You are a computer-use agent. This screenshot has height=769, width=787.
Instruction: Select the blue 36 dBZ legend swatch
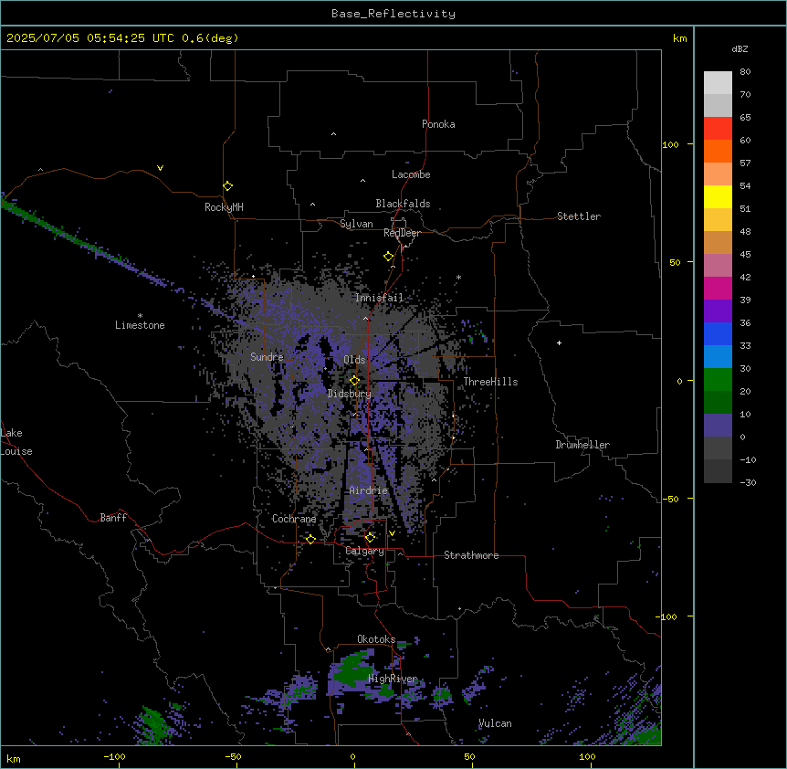click(x=718, y=333)
